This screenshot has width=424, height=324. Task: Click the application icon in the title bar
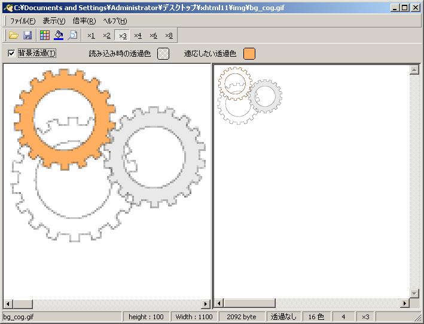[8, 8]
